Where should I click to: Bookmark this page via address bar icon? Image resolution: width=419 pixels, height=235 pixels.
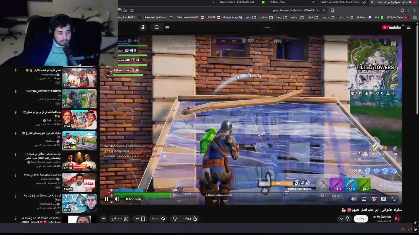coord(332,10)
